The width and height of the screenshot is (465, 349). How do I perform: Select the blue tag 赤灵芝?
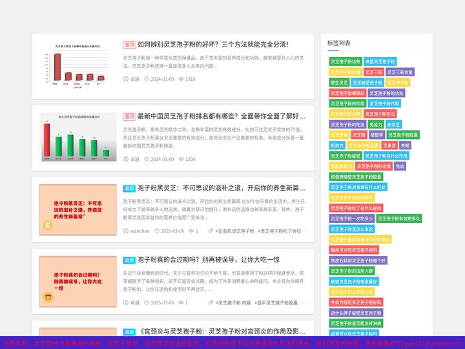coord(393,125)
